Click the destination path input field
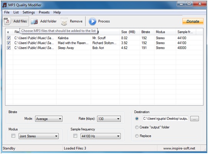208x154 pixels. (165, 119)
